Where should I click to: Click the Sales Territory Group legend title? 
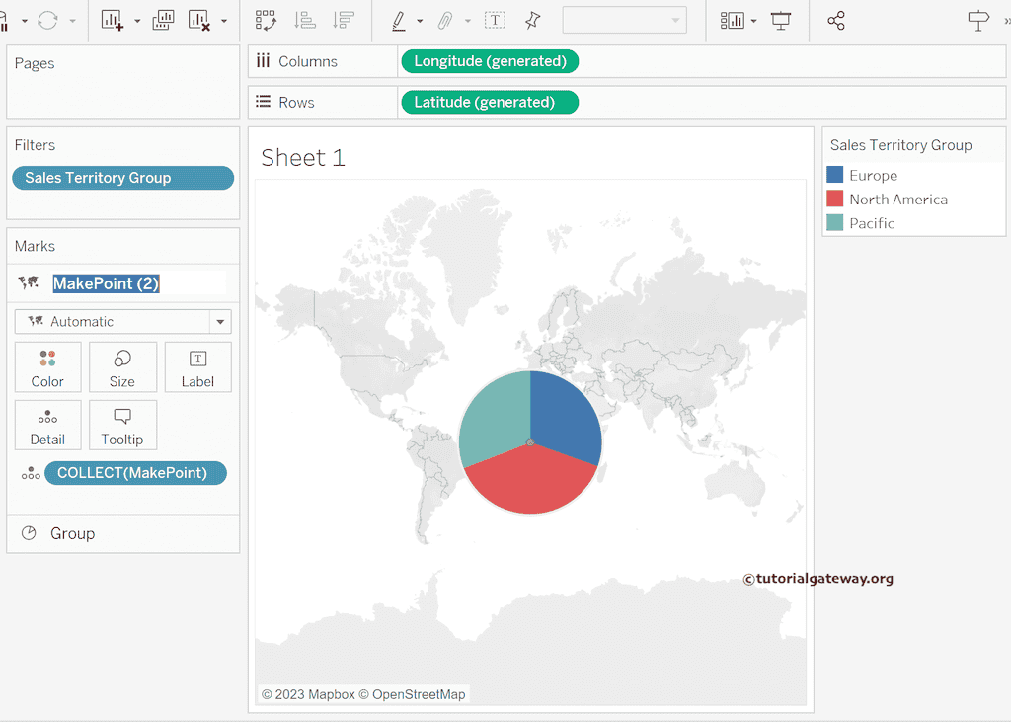pos(900,145)
